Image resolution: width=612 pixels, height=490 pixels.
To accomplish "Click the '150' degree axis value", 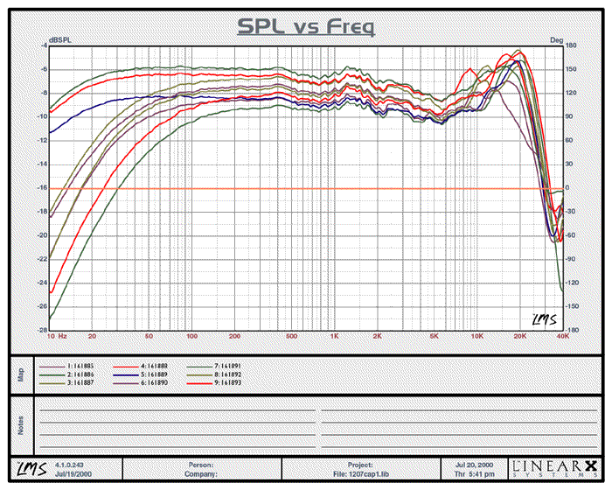I will tap(571, 69).
